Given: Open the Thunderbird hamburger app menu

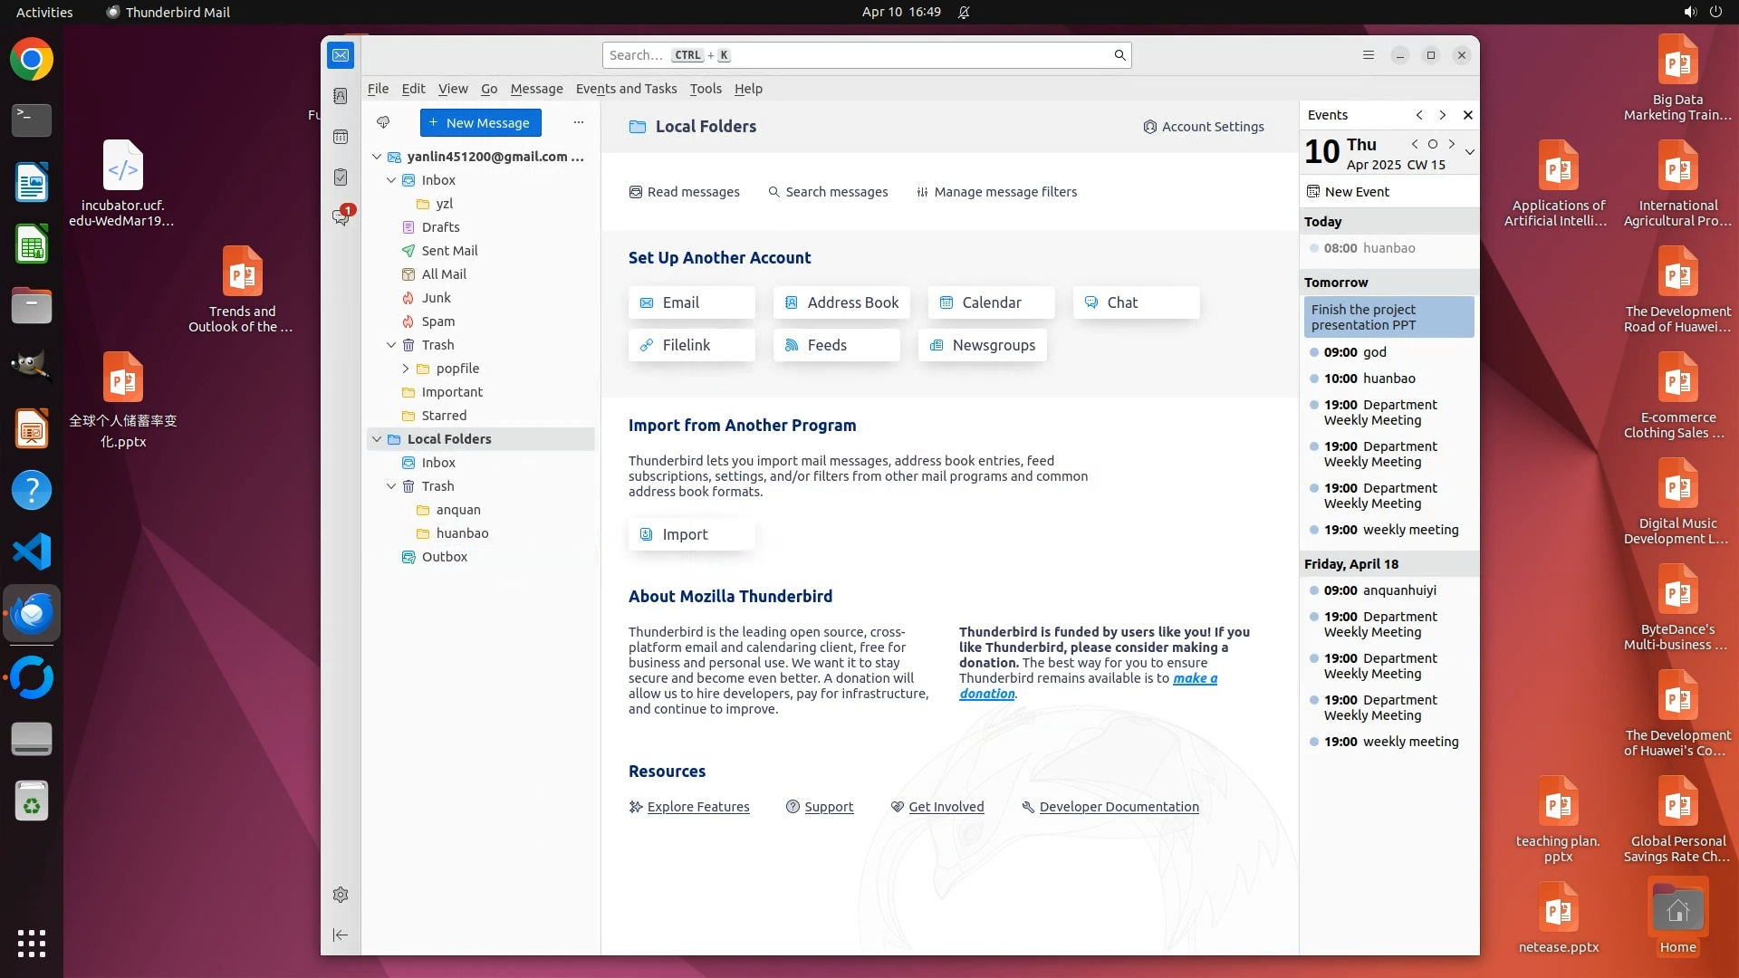Looking at the screenshot, I should pos(1369,55).
